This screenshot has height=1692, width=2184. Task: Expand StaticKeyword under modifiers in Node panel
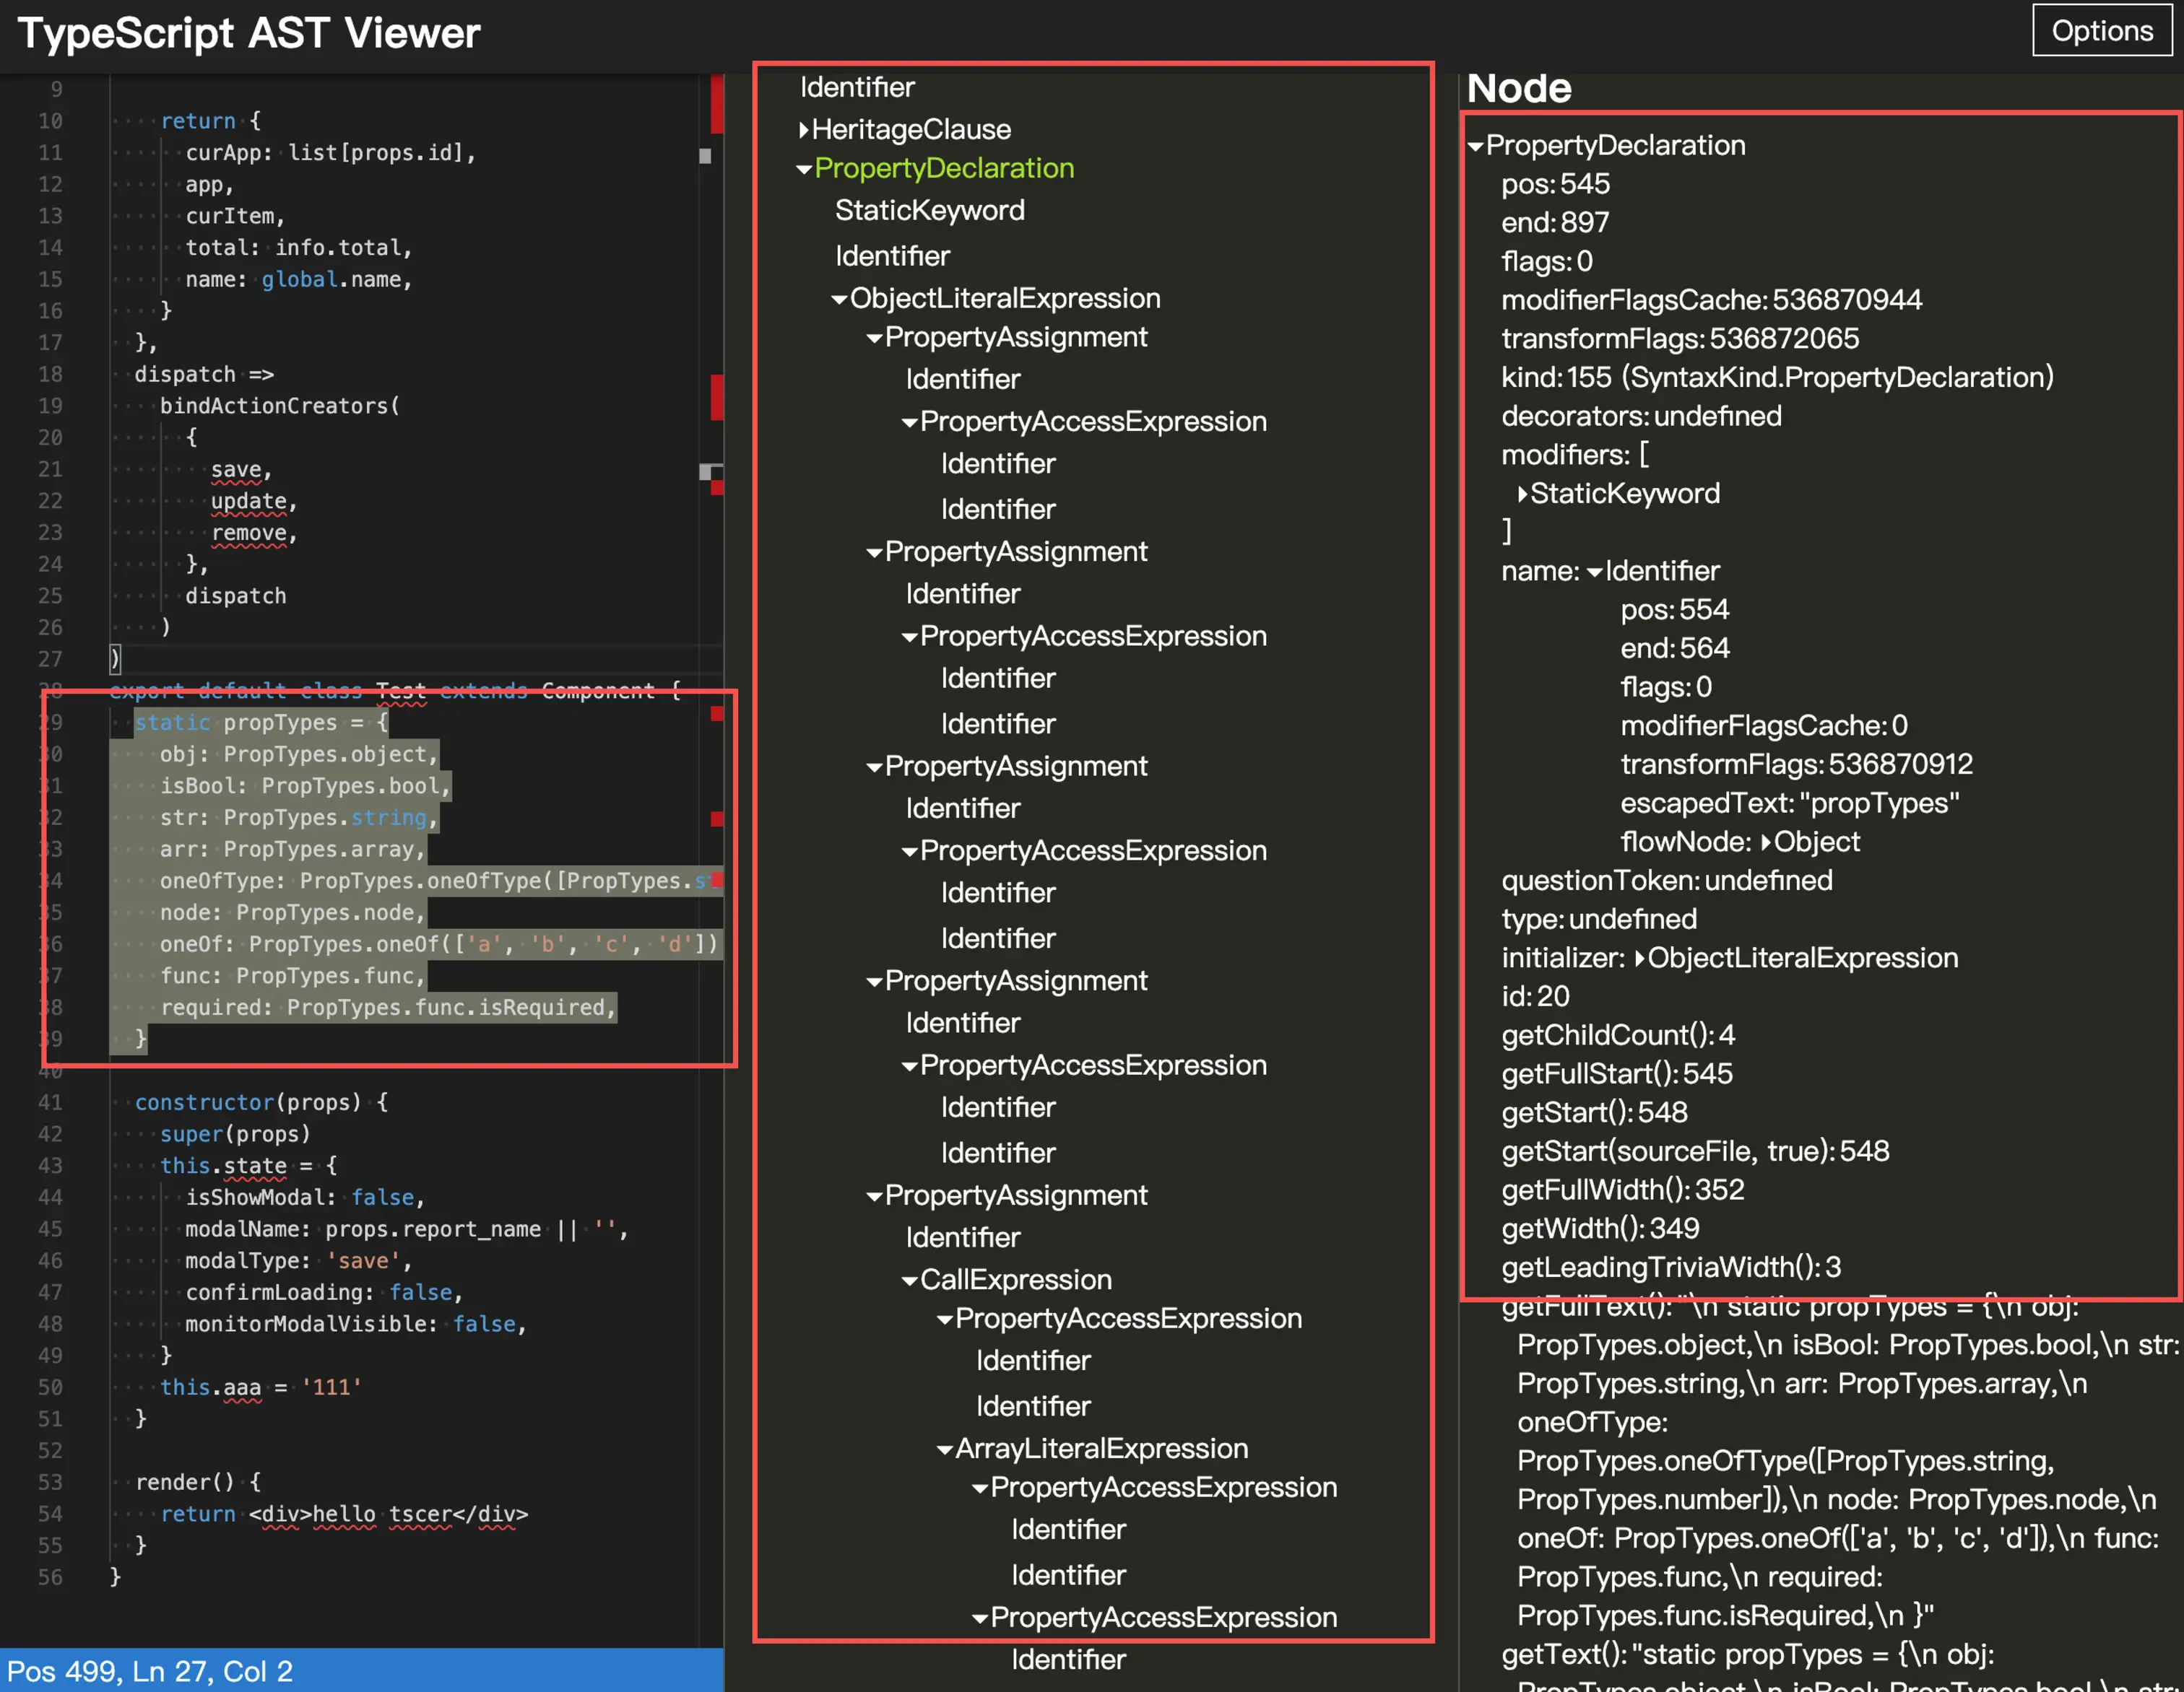click(x=1522, y=494)
